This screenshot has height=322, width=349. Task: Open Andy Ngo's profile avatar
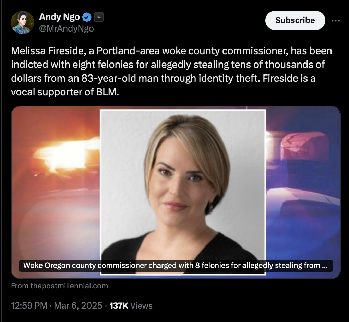23,23
